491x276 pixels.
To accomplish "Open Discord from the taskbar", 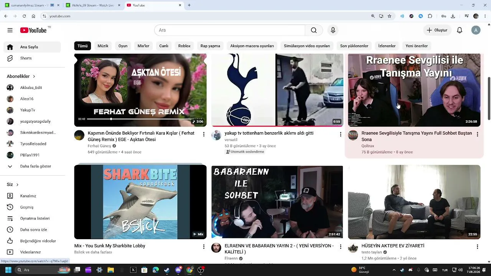I will tap(178, 270).
